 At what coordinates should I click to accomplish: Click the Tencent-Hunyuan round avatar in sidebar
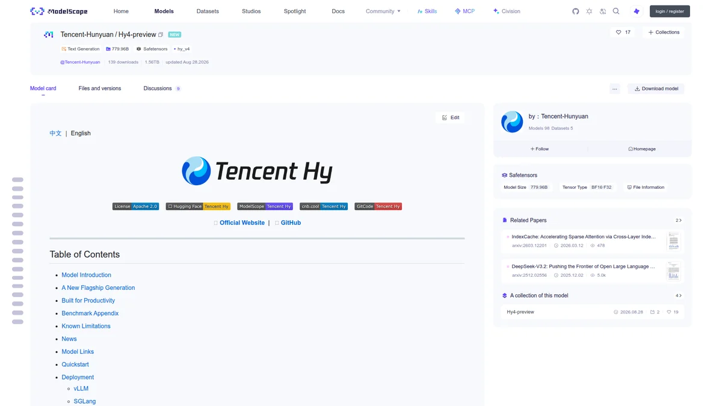click(512, 121)
